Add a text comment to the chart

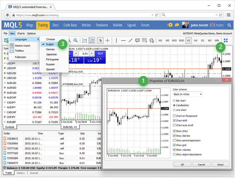(x=137, y=40)
